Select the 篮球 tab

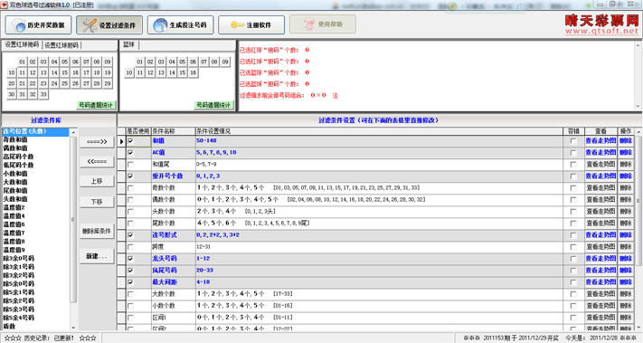129,44
